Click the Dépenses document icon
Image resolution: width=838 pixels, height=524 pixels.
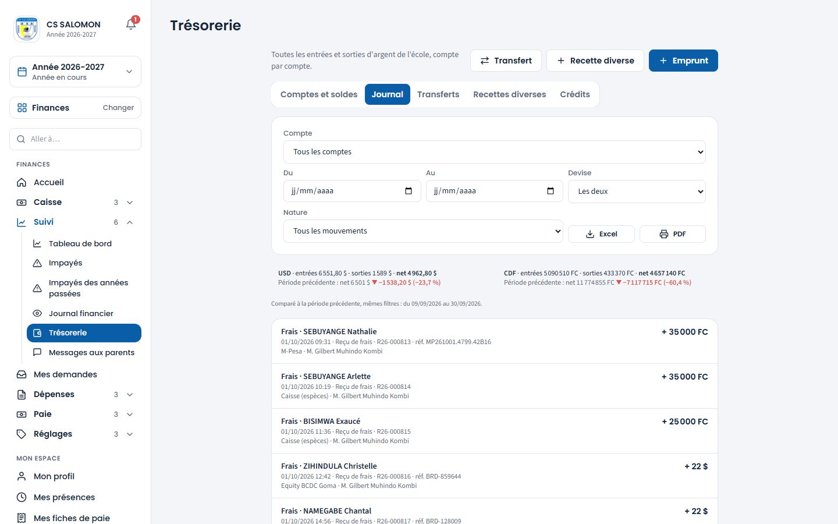pyautogui.click(x=22, y=394)
